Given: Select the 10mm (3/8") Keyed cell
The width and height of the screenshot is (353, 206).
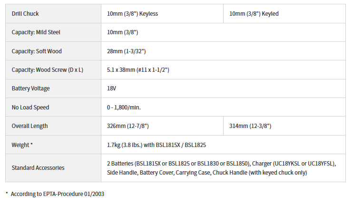Looking at the screenshot, I should pyautogui.click(x=254, y=14).
